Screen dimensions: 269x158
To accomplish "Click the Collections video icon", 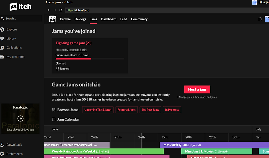I will (x=2, y=48).
